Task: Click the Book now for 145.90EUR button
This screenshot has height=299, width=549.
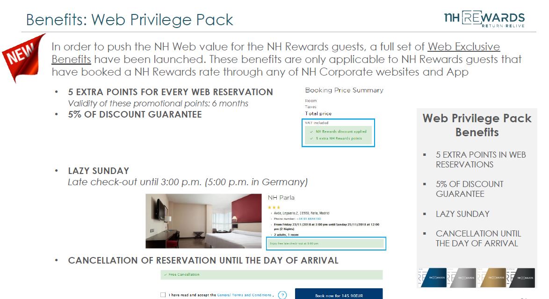Action: point(339,294)
